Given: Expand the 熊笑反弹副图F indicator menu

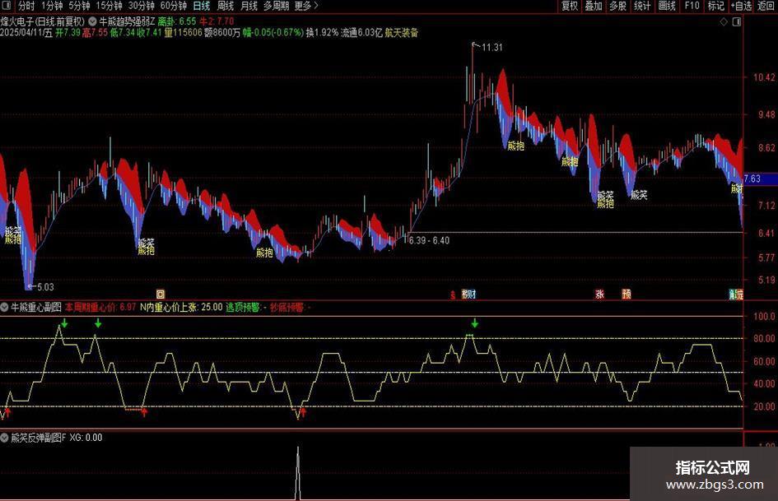Looking at the screenshot, I should (x=4, y=438).
